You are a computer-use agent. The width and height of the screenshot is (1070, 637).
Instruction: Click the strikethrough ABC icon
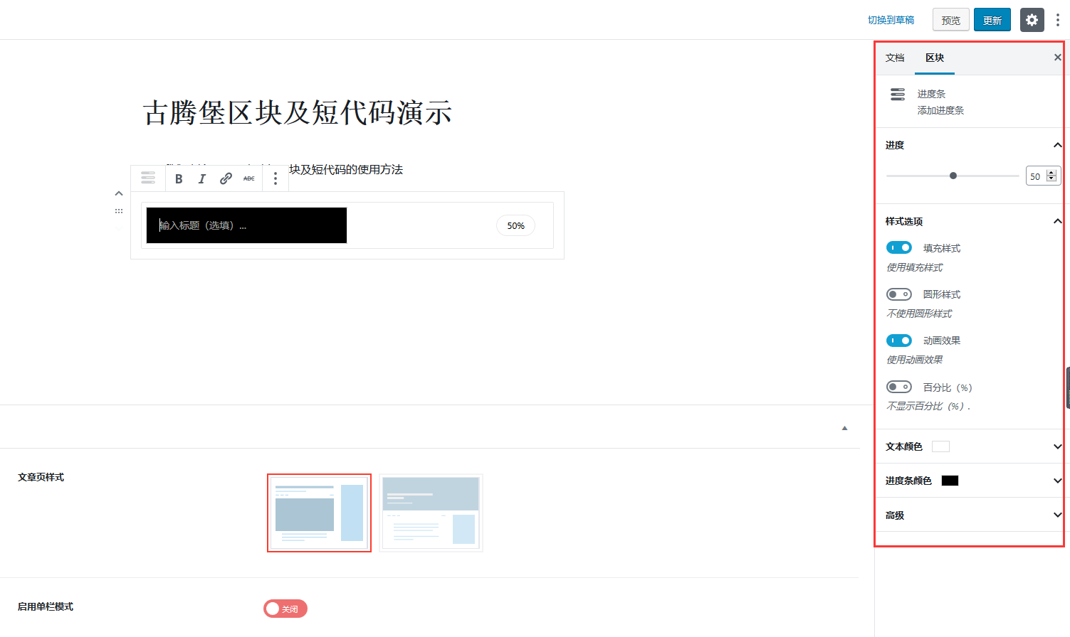click(249, 179)
